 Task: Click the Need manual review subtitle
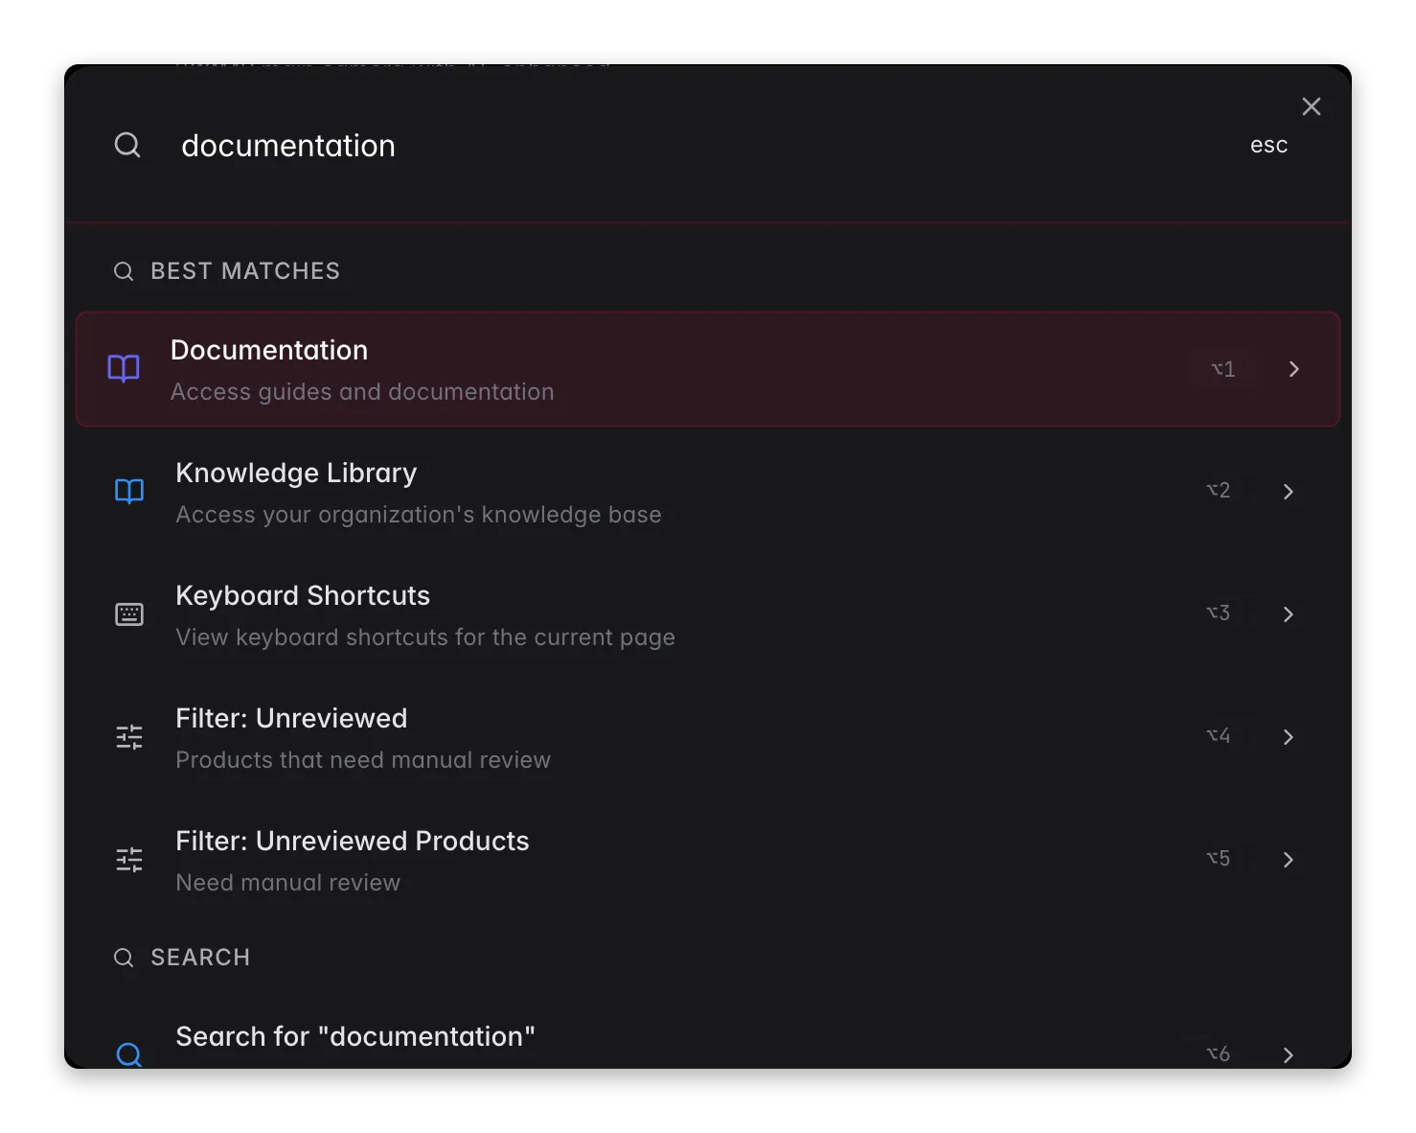click(288, 883)
